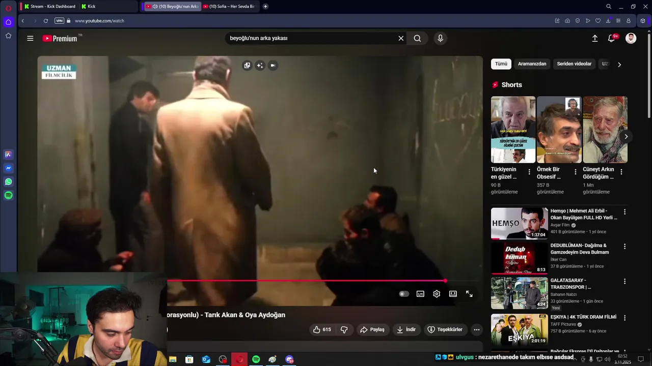The image size is (652, 366).
Task: Open the Opera menu logo
Action: pos(8,8)
